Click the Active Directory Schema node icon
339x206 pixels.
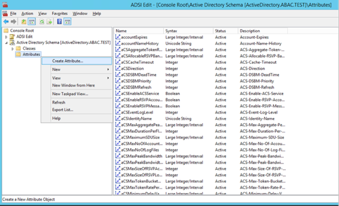12,42
